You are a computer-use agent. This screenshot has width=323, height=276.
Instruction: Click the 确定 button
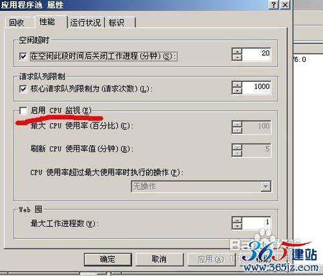[x=108, y=259]
